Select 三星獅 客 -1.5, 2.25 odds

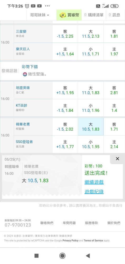(65, 34)
